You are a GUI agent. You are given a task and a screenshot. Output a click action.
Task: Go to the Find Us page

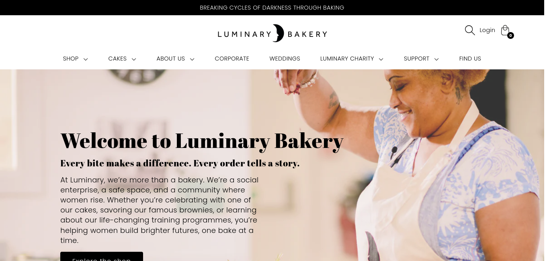coord(470,59)
